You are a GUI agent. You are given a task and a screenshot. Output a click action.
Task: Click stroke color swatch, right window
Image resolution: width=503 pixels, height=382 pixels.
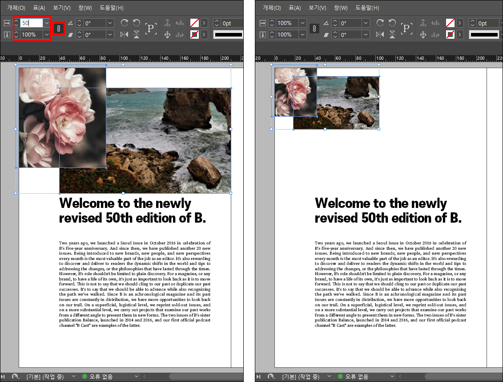click(450, 35)
